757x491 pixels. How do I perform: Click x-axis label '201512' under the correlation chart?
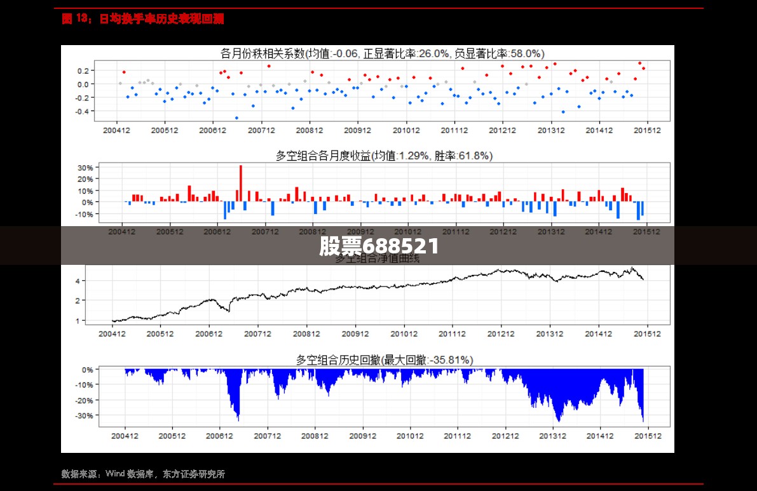[x=647, y=130]
